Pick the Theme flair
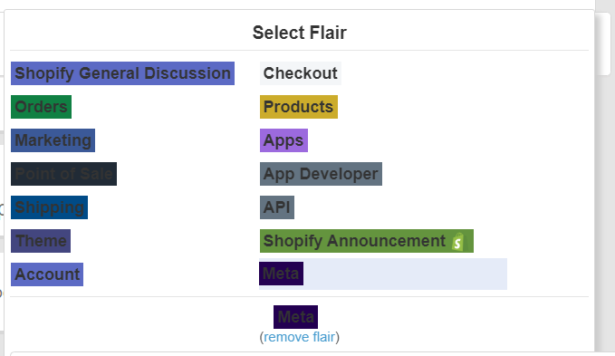Viewport: 615px width, 356px height. point(41,241)
